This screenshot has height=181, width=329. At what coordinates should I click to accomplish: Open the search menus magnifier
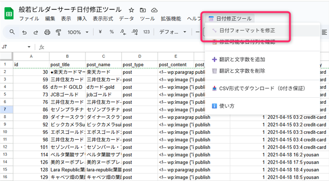12,32
